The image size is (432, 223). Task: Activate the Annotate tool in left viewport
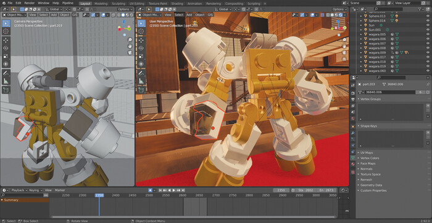(x=6, y=73)
